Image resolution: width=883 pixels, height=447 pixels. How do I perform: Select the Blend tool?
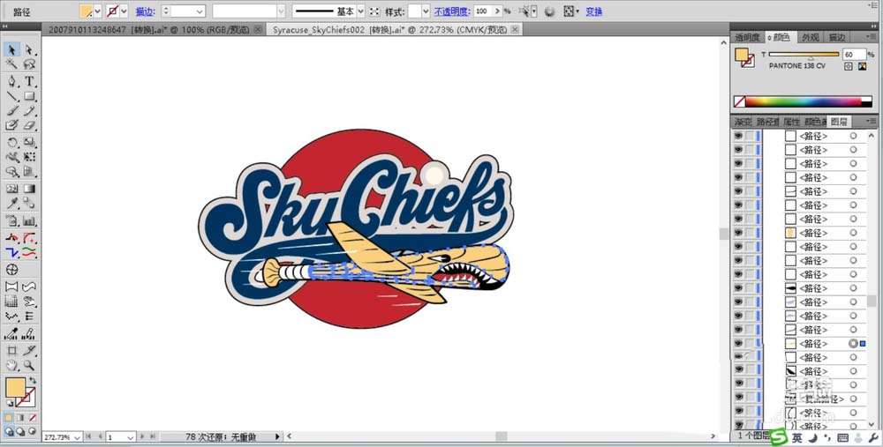[x=29, y=204]
